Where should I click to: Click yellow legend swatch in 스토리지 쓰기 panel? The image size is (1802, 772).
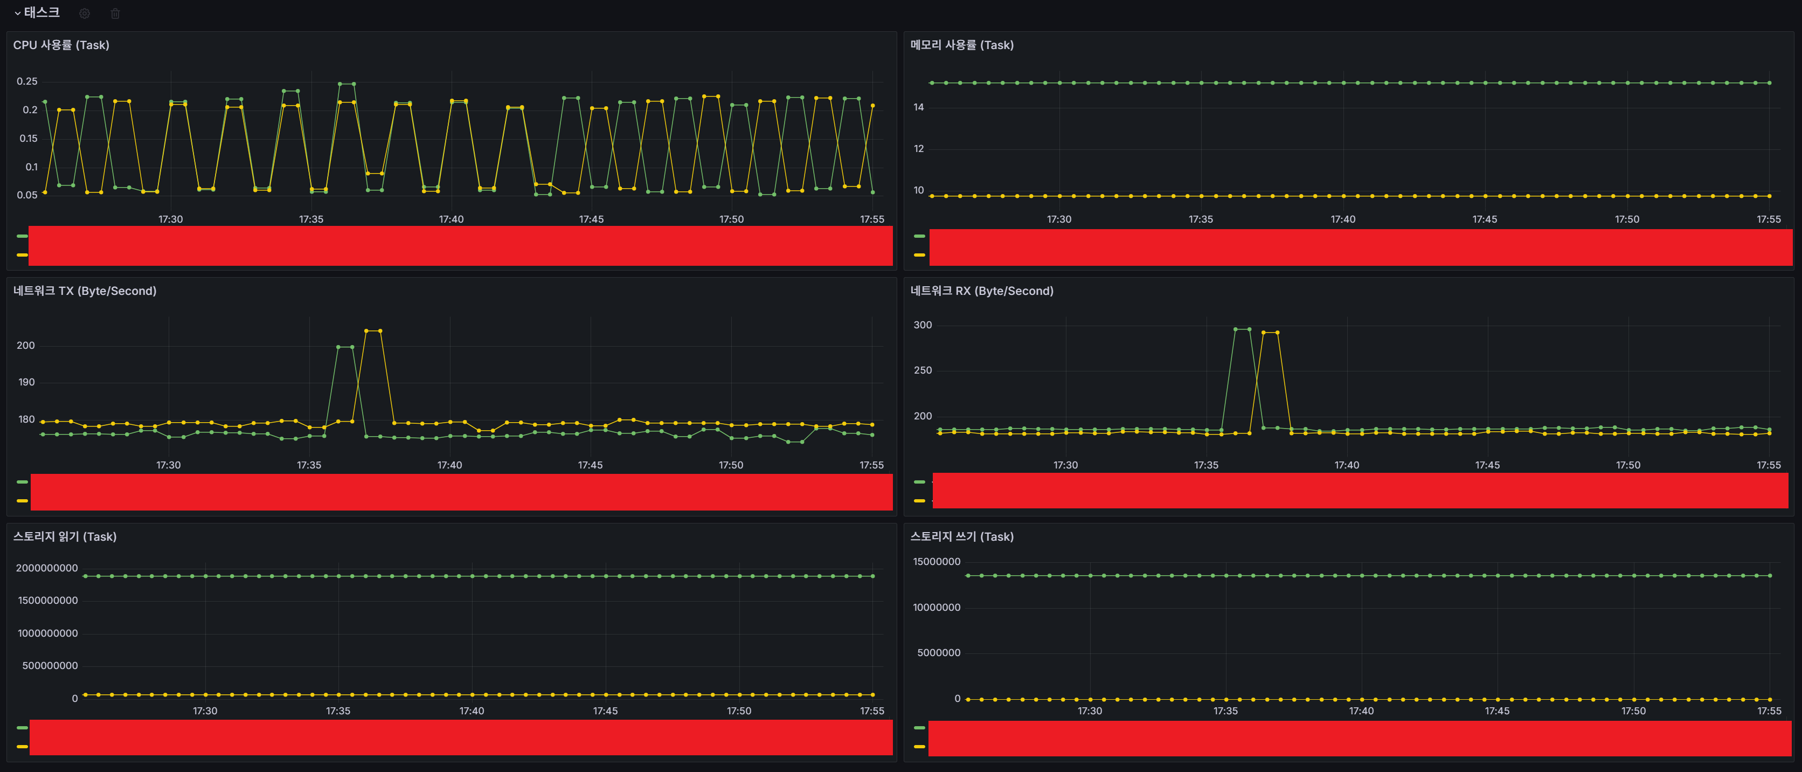(x=919, y=746)
